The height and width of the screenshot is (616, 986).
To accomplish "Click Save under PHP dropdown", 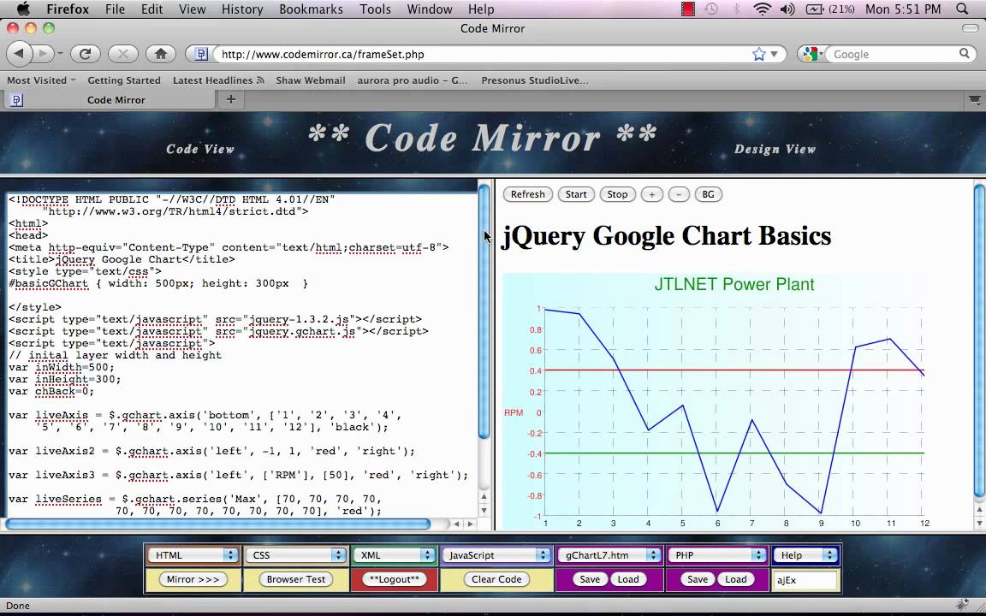I will (x=698, y=579).
